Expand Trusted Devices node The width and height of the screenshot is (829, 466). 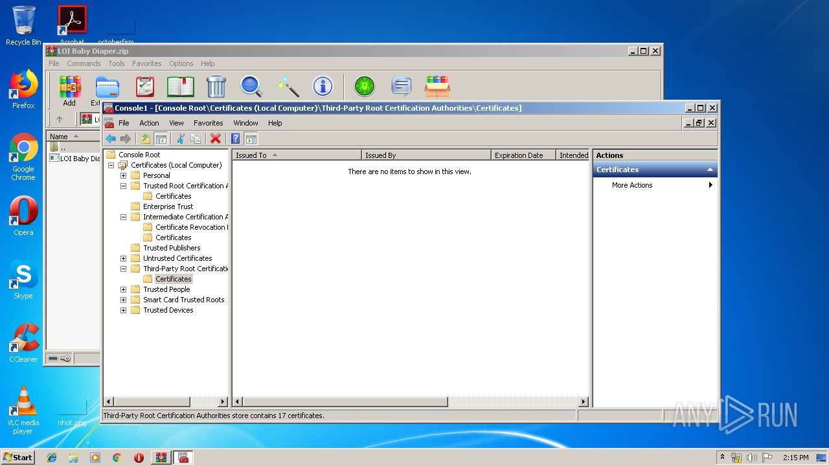coord(123,310)
